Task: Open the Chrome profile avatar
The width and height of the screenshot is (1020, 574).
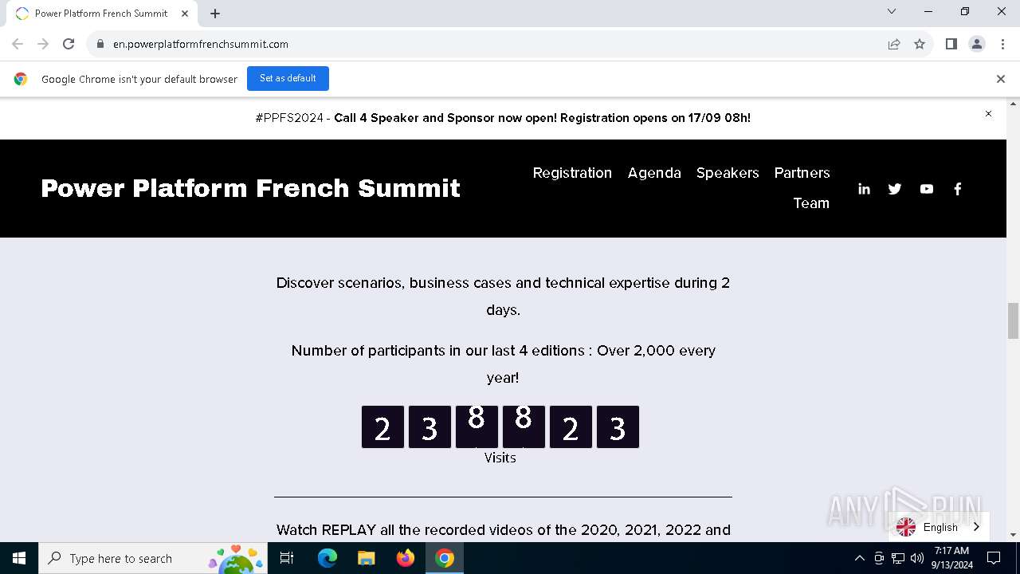Action: (x=977, y=44)
